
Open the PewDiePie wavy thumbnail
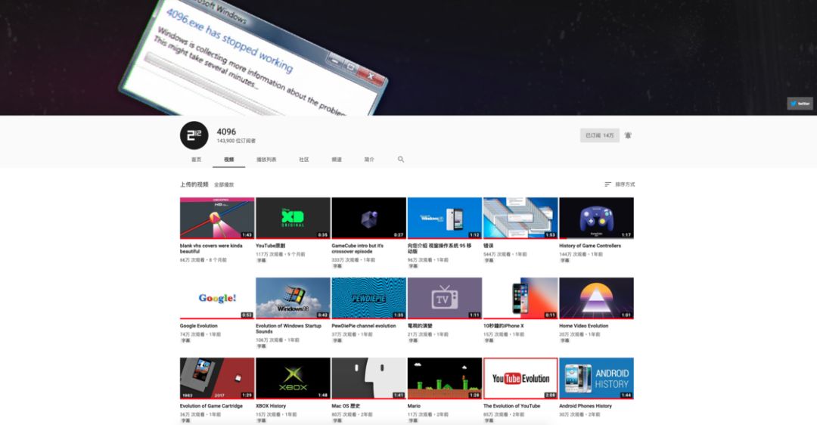(369, 298)
